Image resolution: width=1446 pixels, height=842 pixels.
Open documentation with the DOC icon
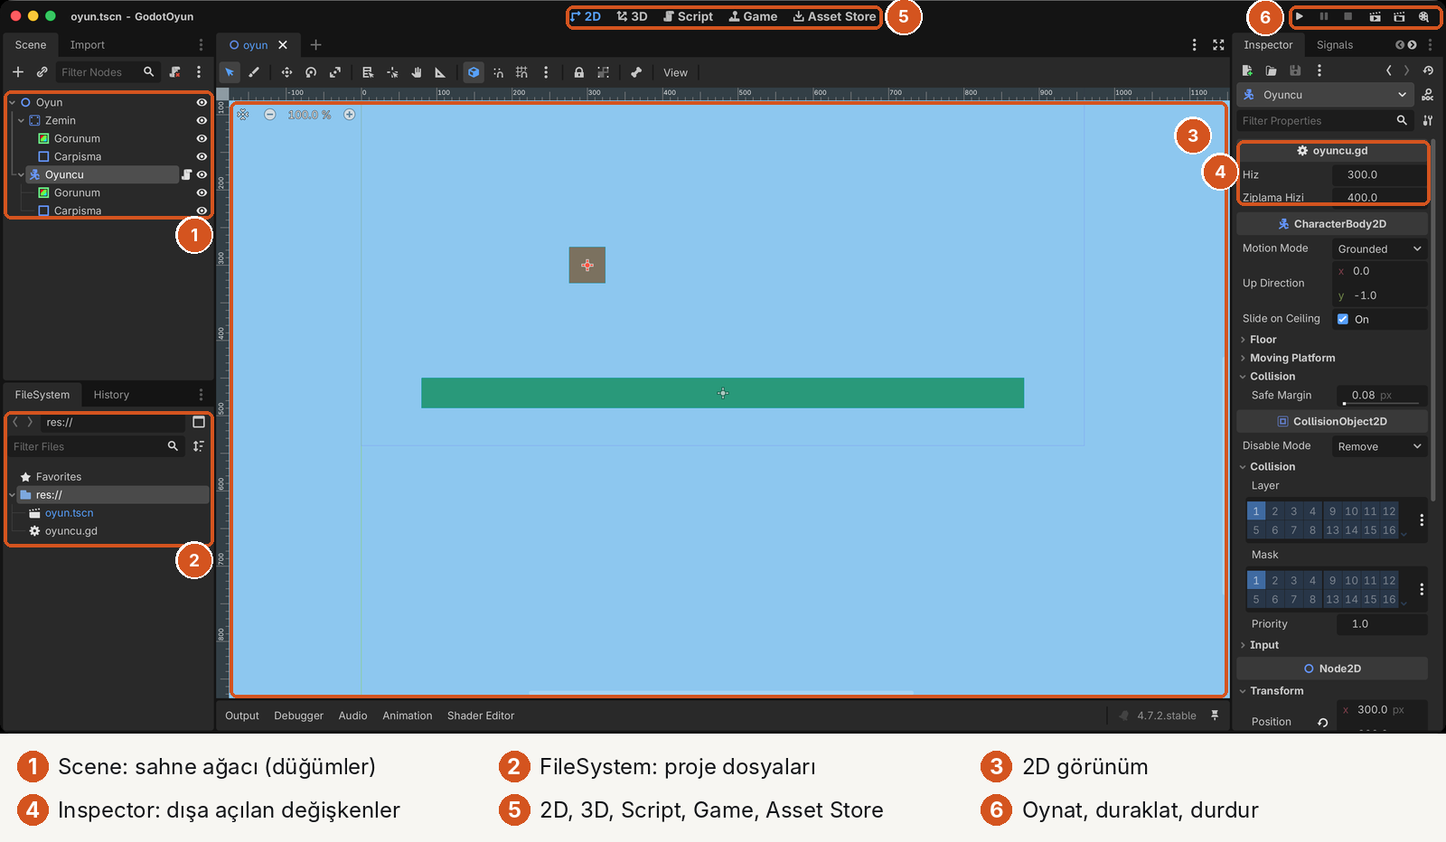coord(1428,95)
